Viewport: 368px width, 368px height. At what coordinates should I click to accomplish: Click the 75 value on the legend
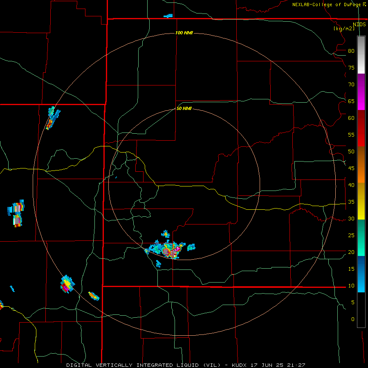tap(351, 67)
